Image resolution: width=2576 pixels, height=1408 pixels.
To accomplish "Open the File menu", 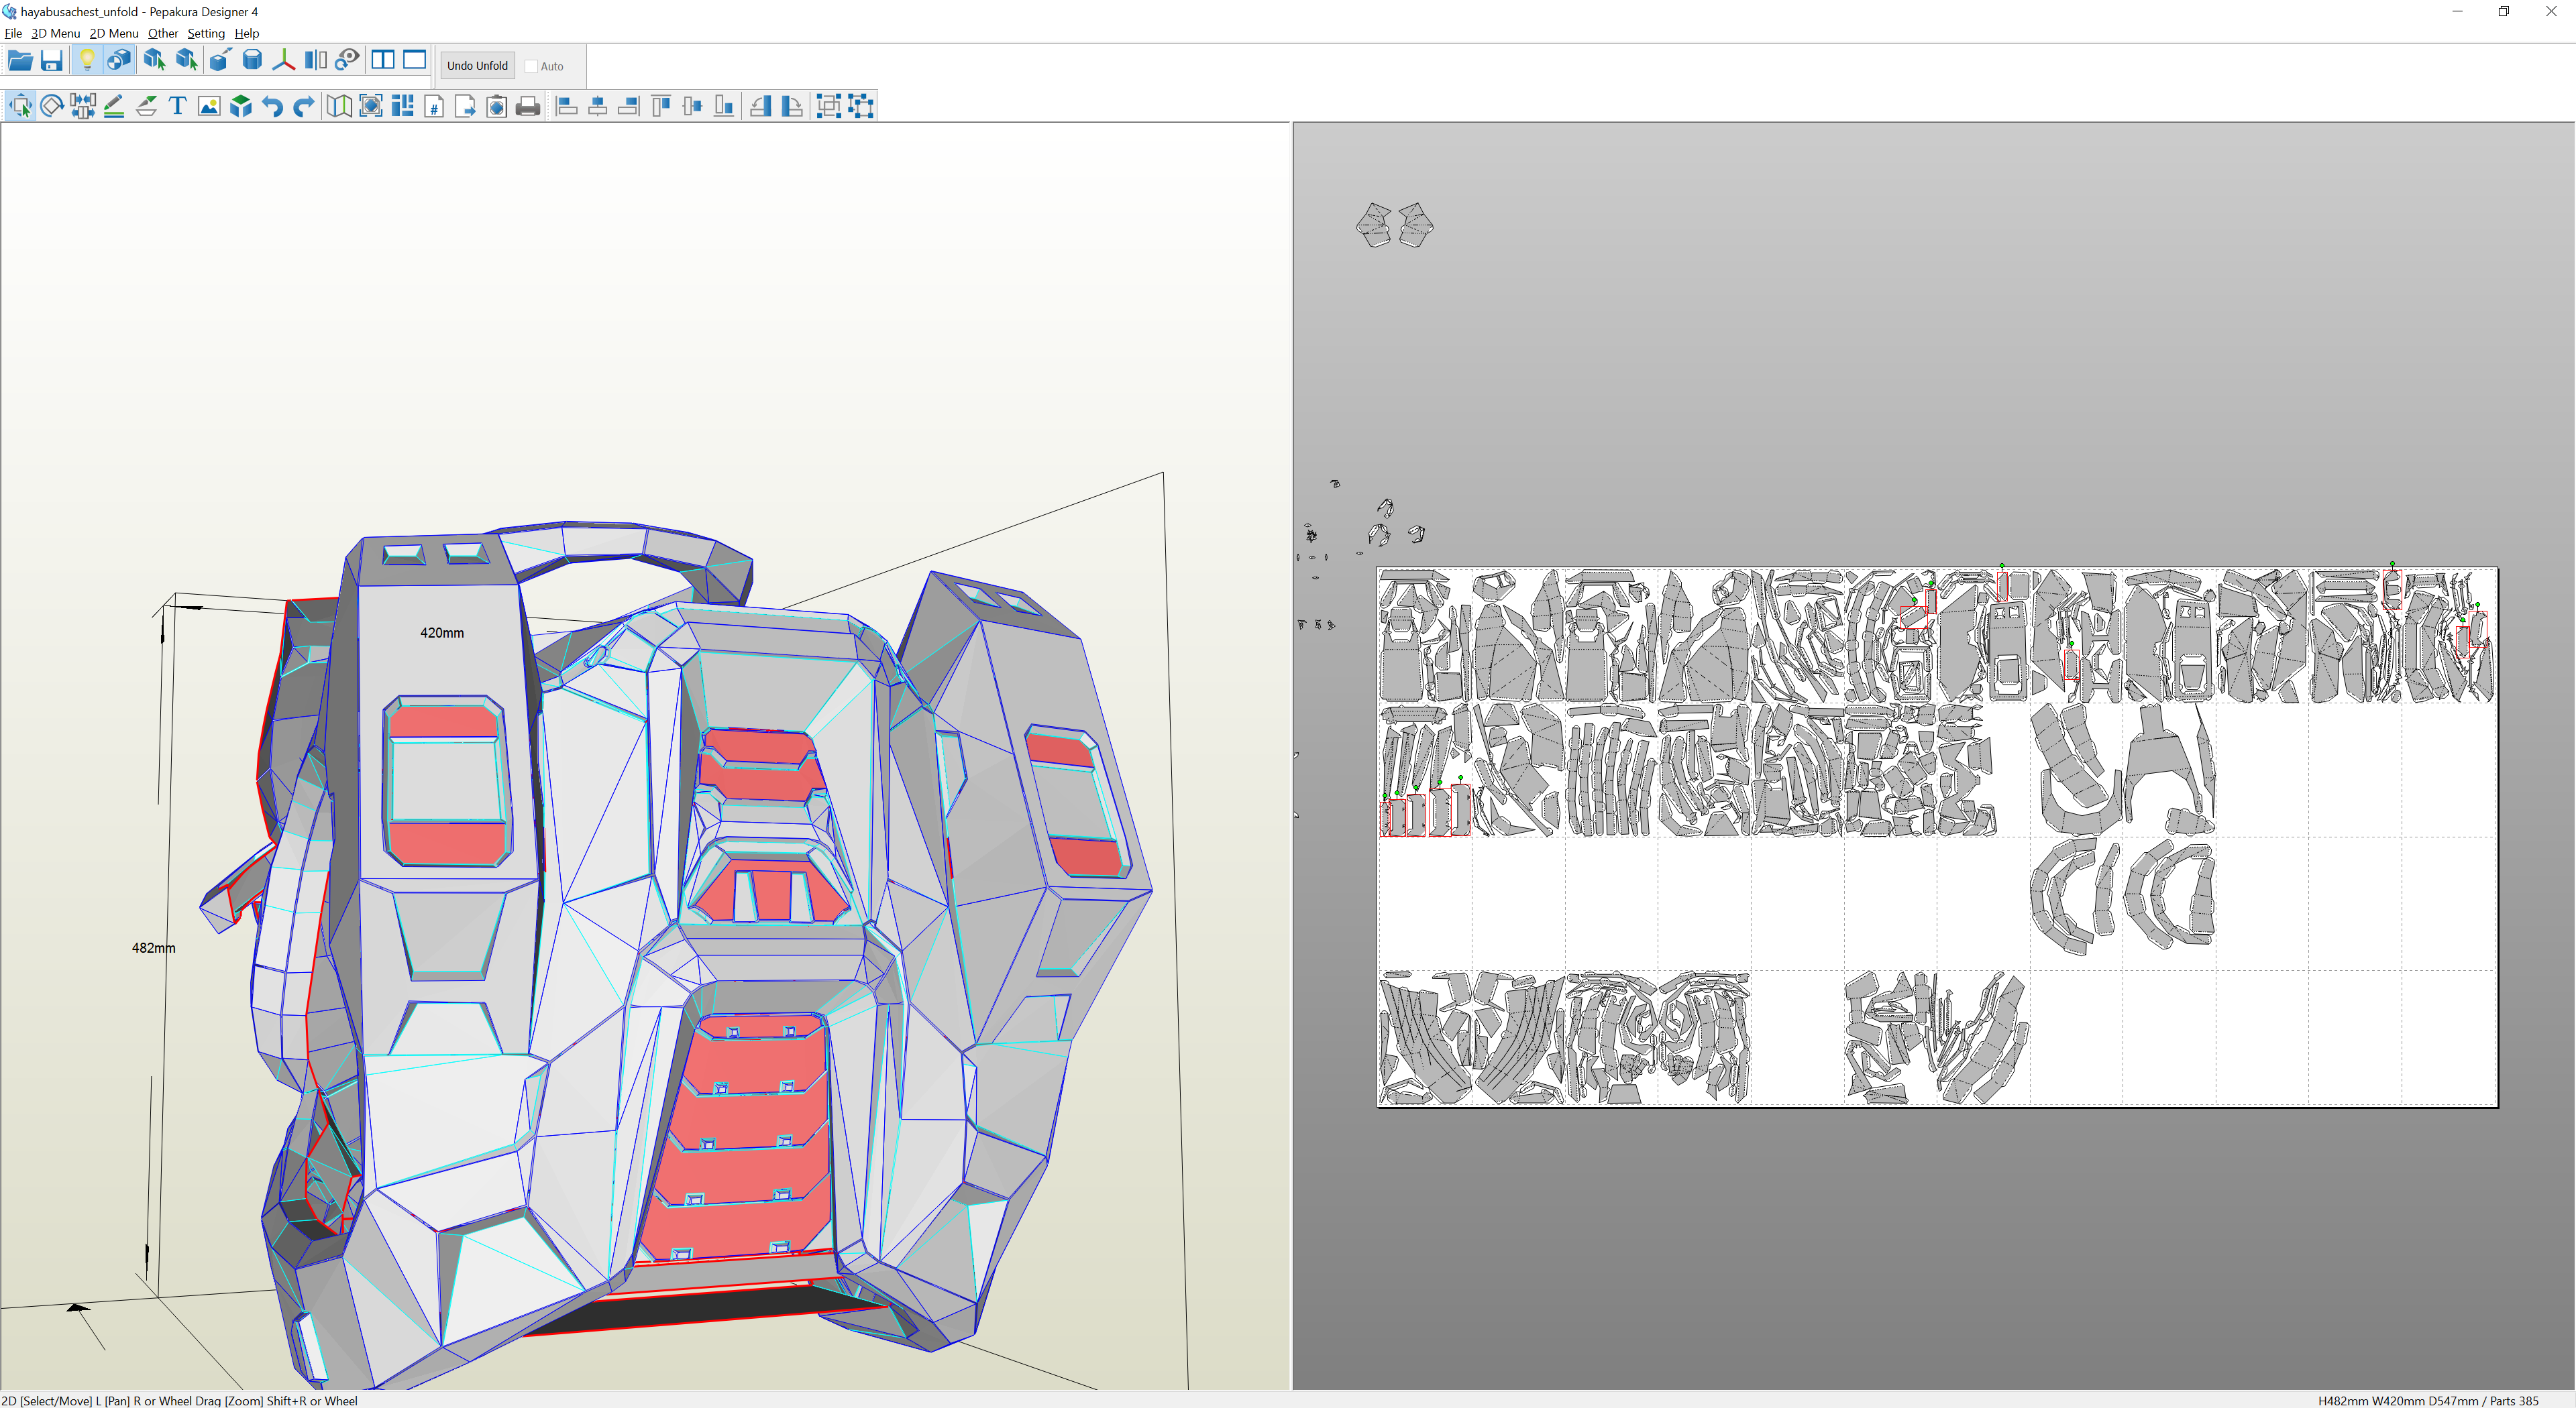I will coord(13,33).
